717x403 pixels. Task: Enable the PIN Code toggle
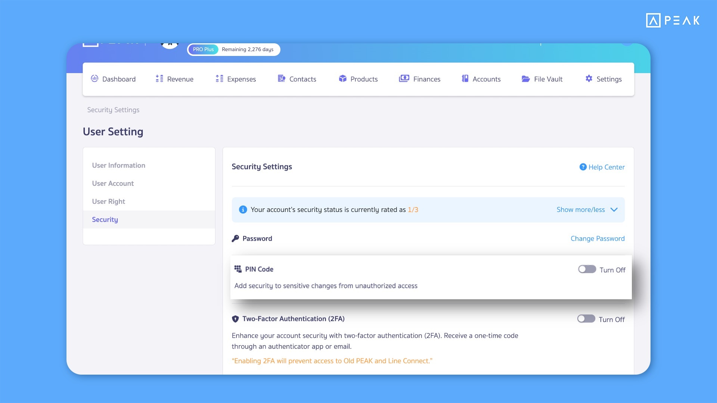click(x=587, y=269)
